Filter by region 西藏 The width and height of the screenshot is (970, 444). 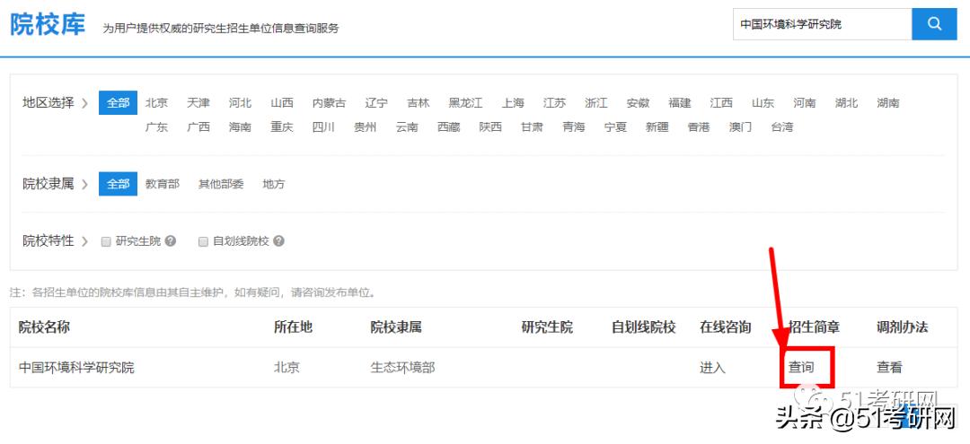pos(448,126)
